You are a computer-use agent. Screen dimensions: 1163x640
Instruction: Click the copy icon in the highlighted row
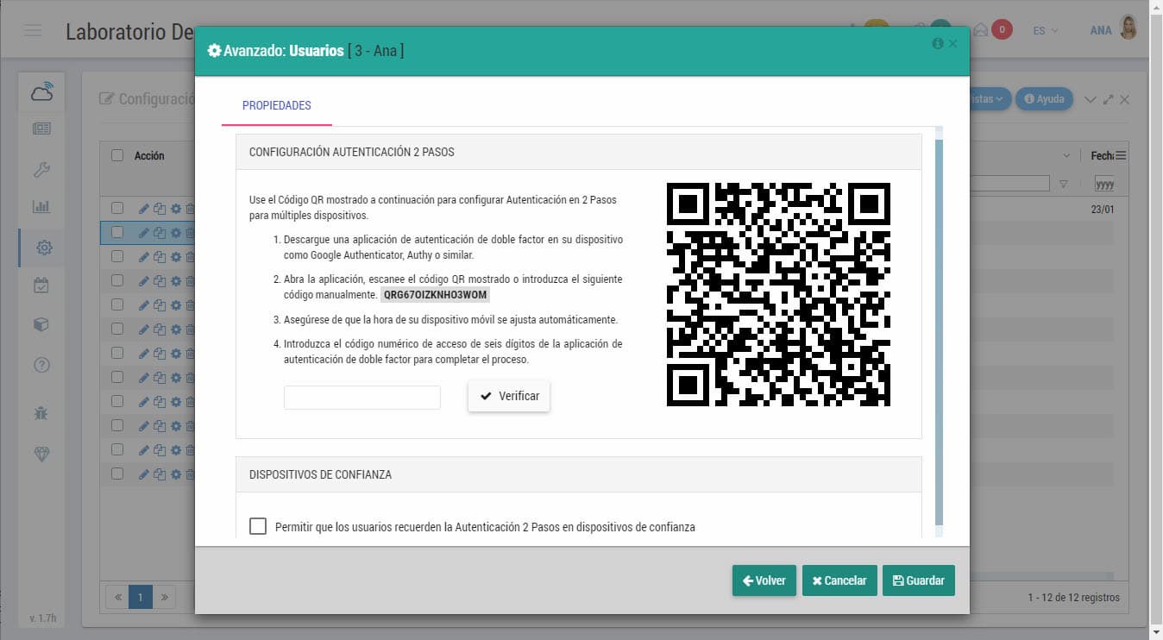[160, 233]
